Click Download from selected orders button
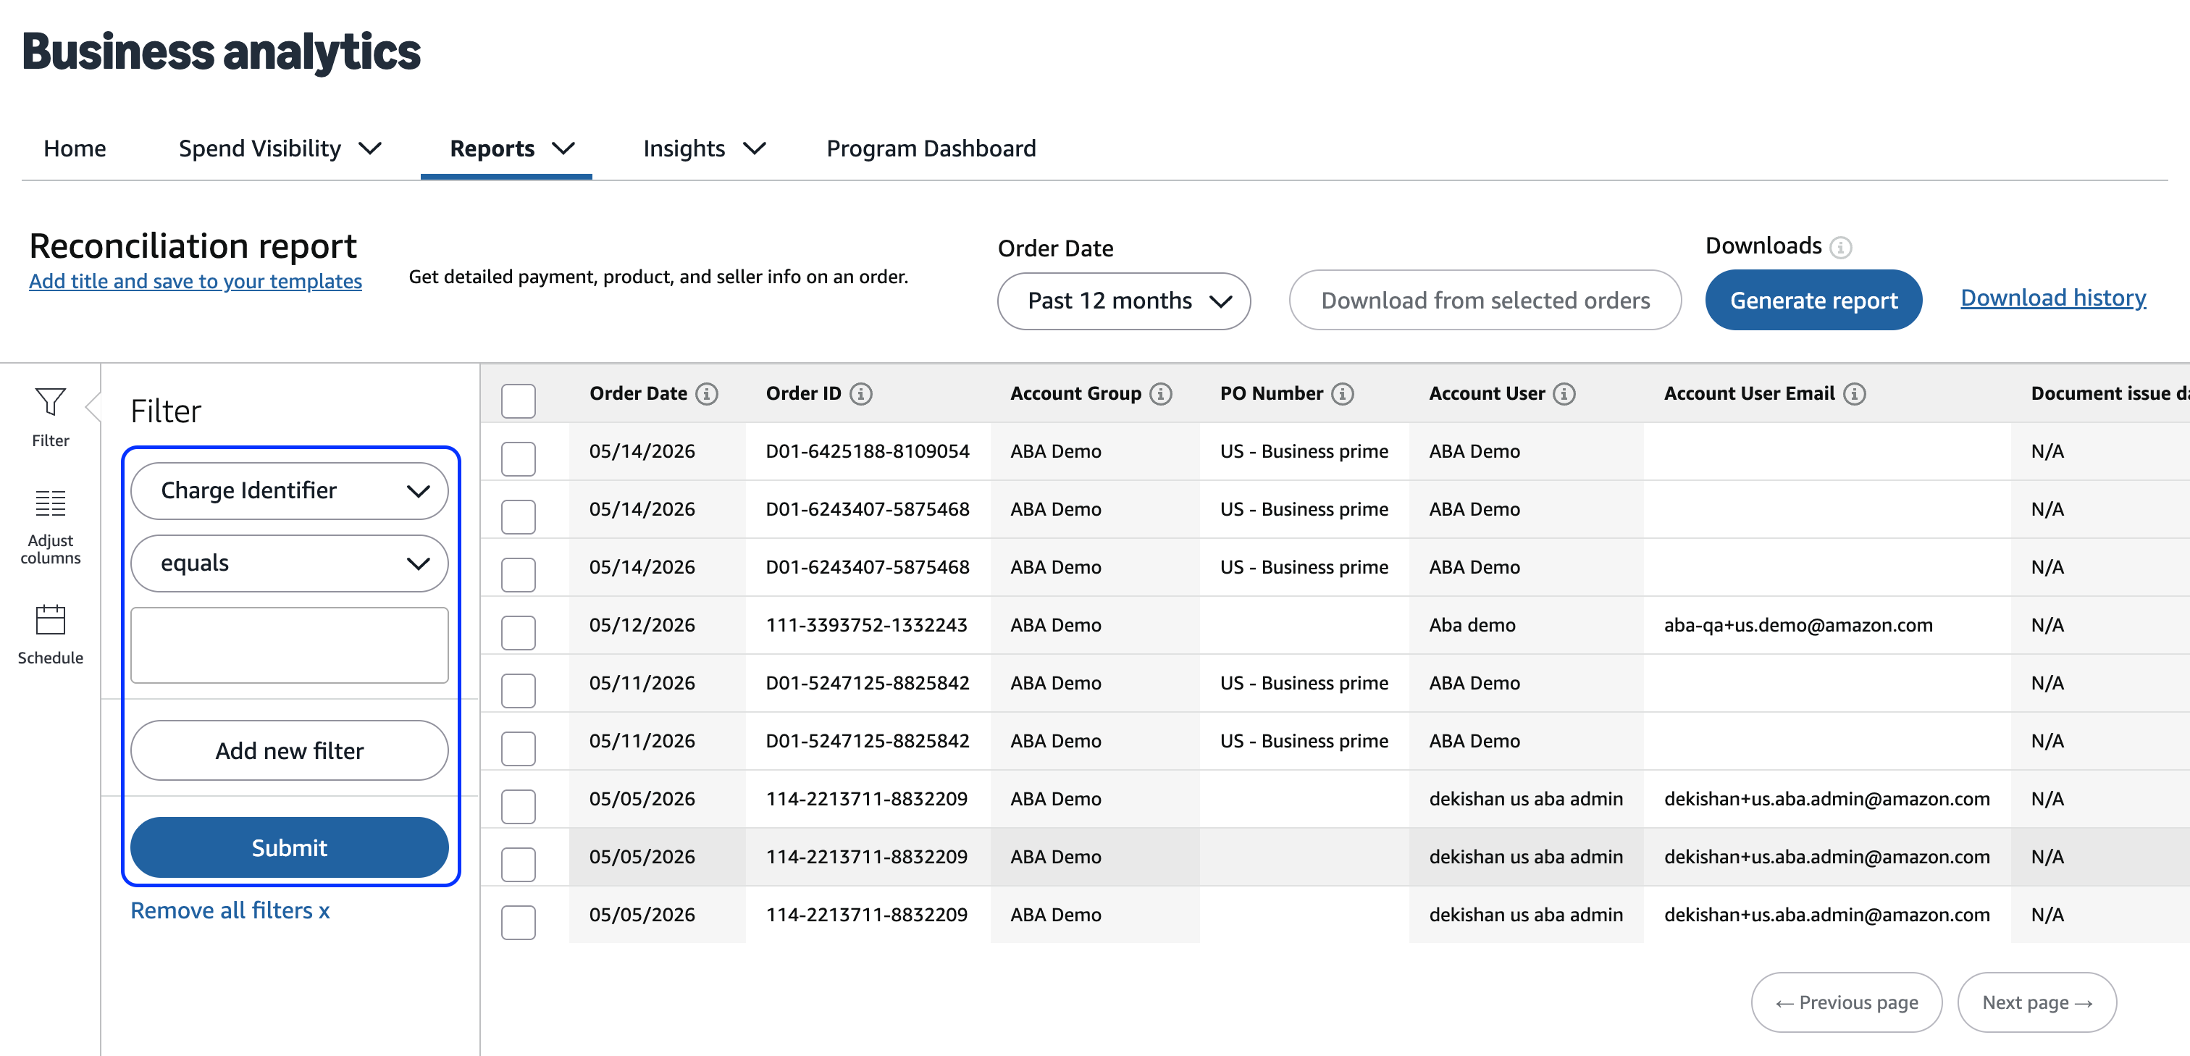The image size is (2190, 1056). [x=1485, y=300]
